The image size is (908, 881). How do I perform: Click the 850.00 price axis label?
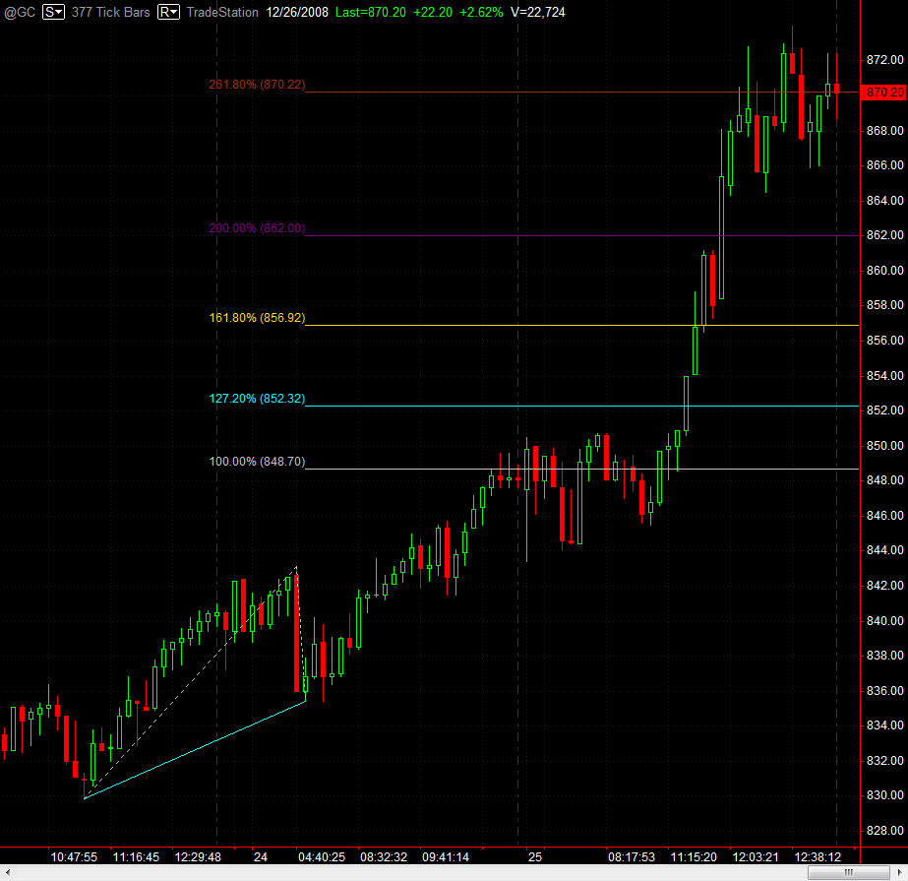pyautogui.click(x=884, y=446)
